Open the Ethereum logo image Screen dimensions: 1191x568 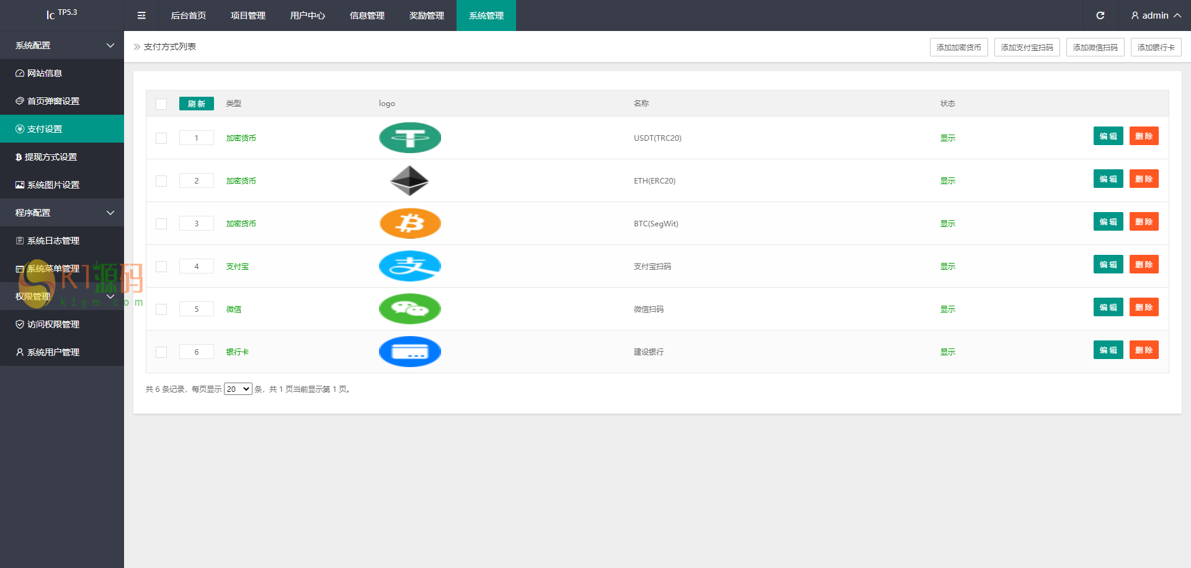[x=410, y=180]
